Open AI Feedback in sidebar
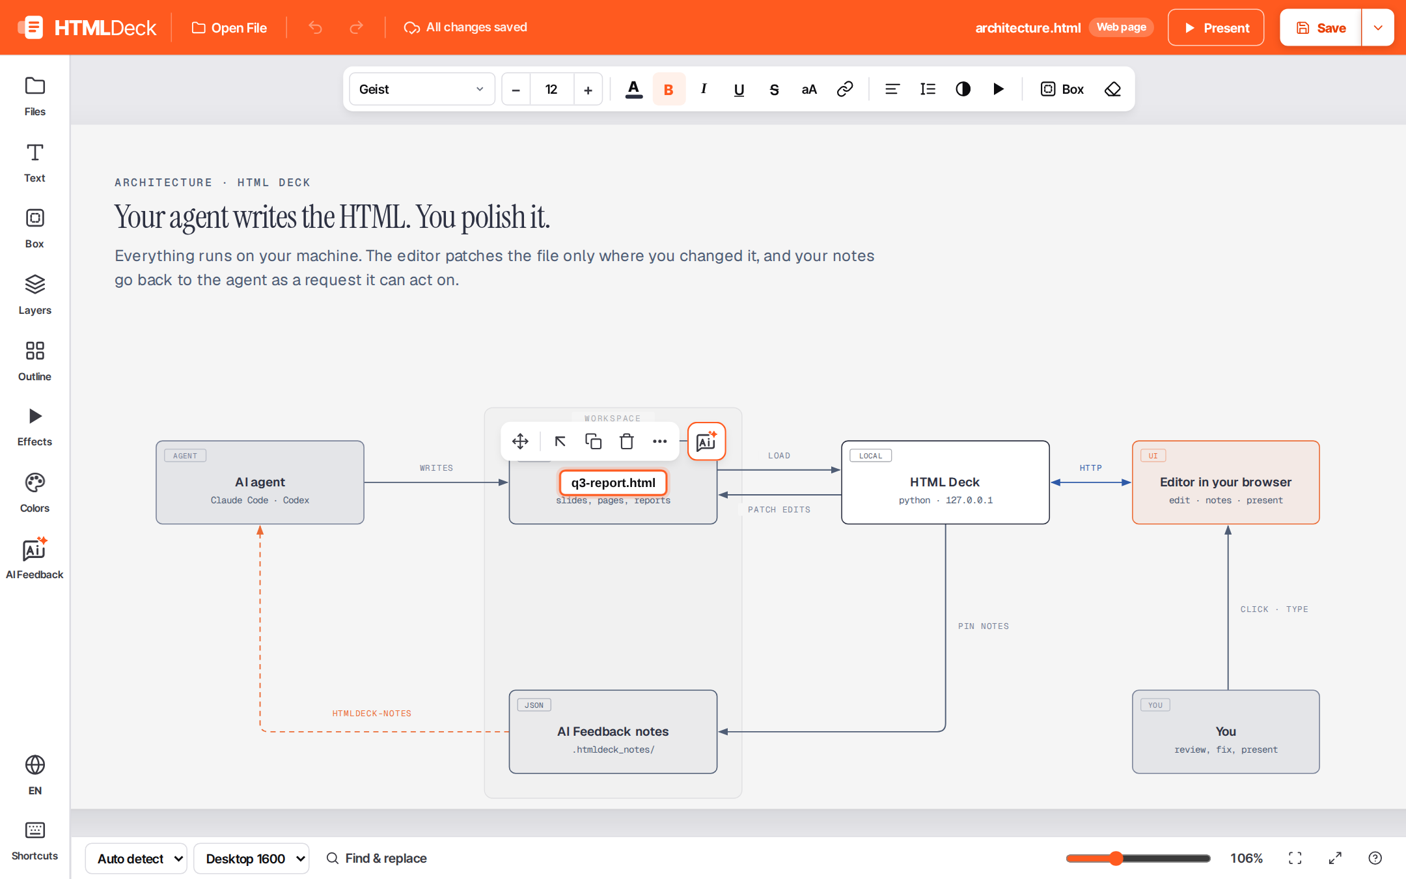The image size is (1406, 879). point(34,559)
